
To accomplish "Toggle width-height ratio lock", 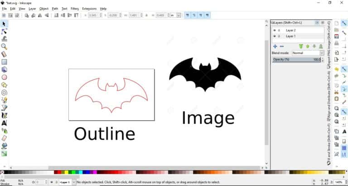I will (146, 15).
